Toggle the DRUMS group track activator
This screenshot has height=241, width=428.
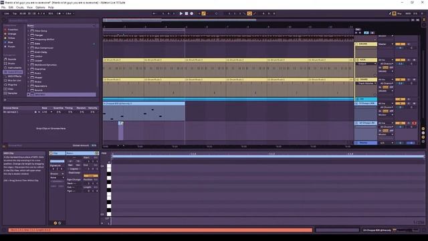(x=400, y=44)
